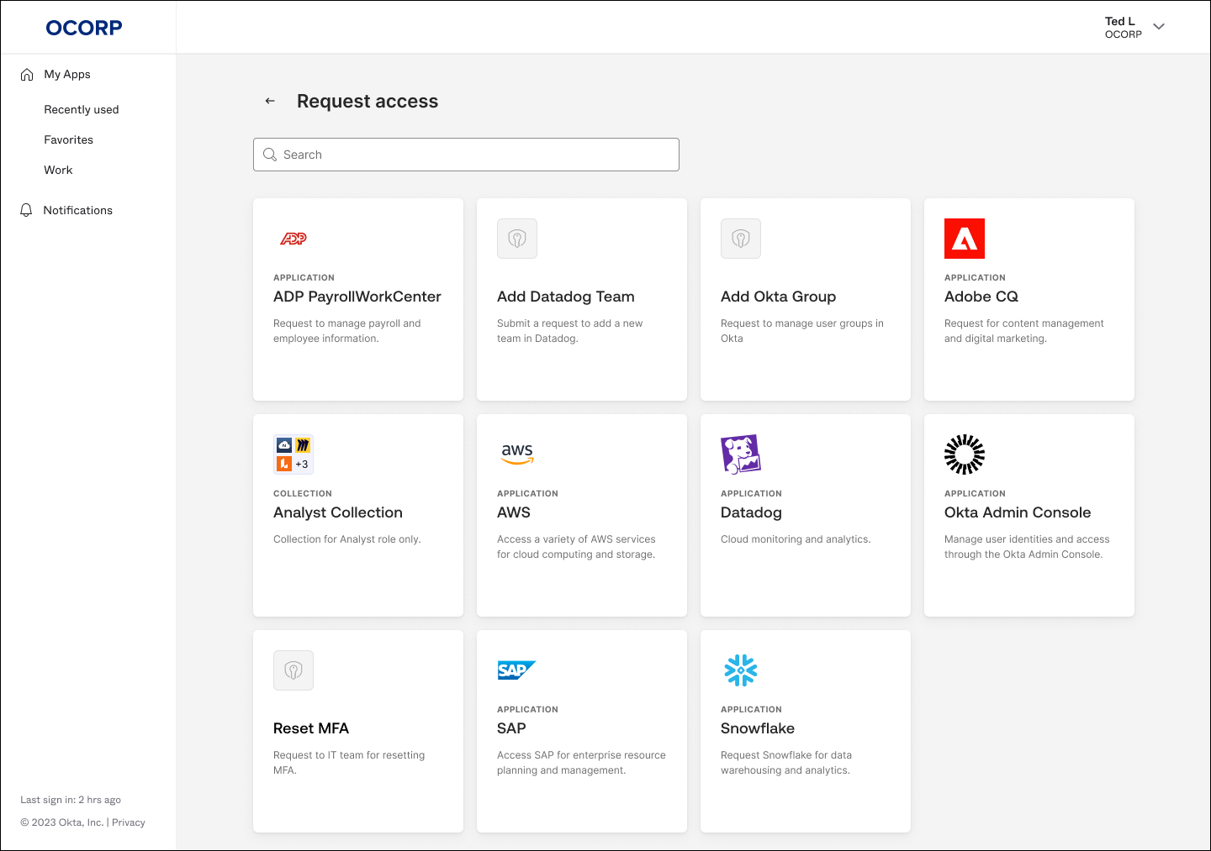Viewport: 1211px width, 851px height.
Task: Click the Add Datadog Team placeholder icon
Action: pyautogui.click(x=517, y=239)
